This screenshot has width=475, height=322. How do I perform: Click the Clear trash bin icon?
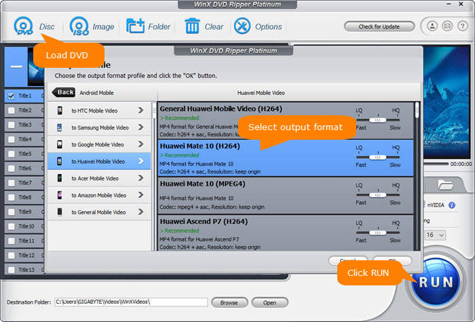pyautogui.click(x=192, y=26)
